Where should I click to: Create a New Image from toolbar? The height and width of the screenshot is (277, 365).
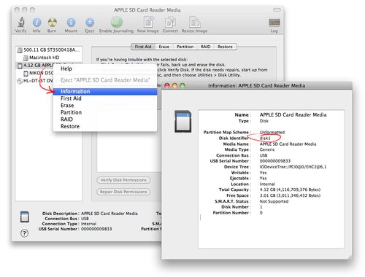pos(148,22)
